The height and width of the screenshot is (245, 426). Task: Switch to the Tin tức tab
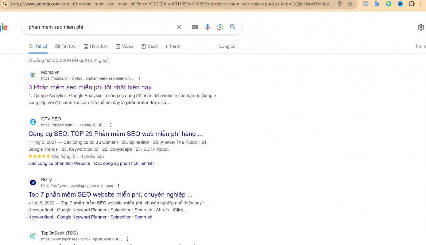click(x=65, y=46)
